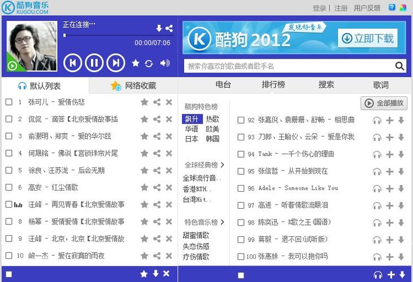Open the 欧美 chart

(x=212, y=129)
